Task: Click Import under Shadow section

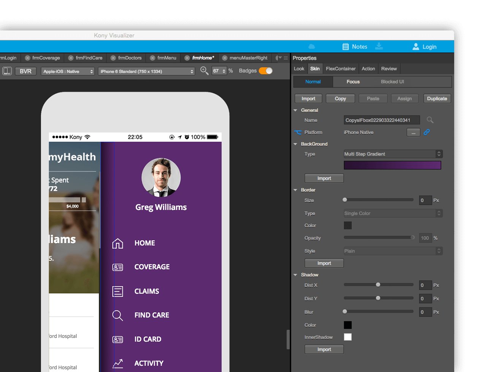Action: click(x=324, y=349)
